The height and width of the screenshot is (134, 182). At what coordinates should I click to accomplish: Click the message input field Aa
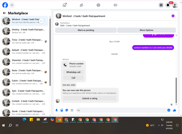tap(121, 110)
